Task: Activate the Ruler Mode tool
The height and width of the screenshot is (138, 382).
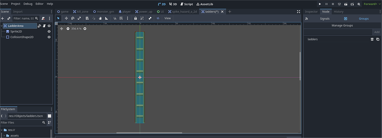Action: [106, 18]
